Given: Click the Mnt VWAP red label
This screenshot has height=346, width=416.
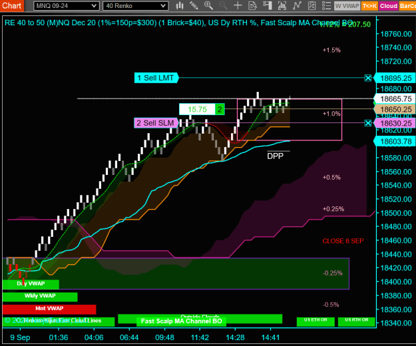Looking at the screenshot, I should coord(49,308).
